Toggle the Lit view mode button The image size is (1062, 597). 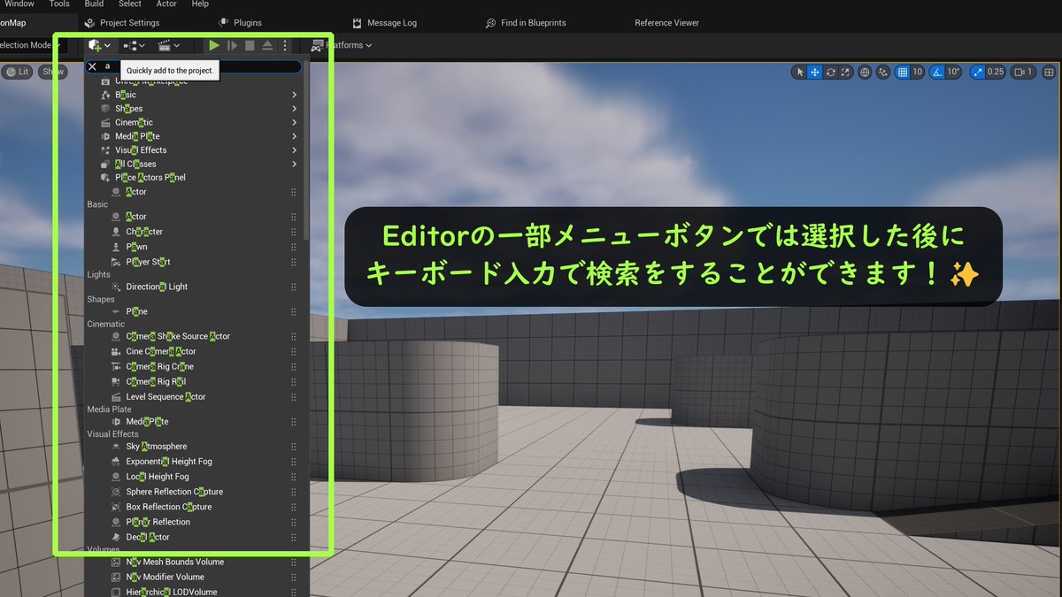[x=18, y=72]
